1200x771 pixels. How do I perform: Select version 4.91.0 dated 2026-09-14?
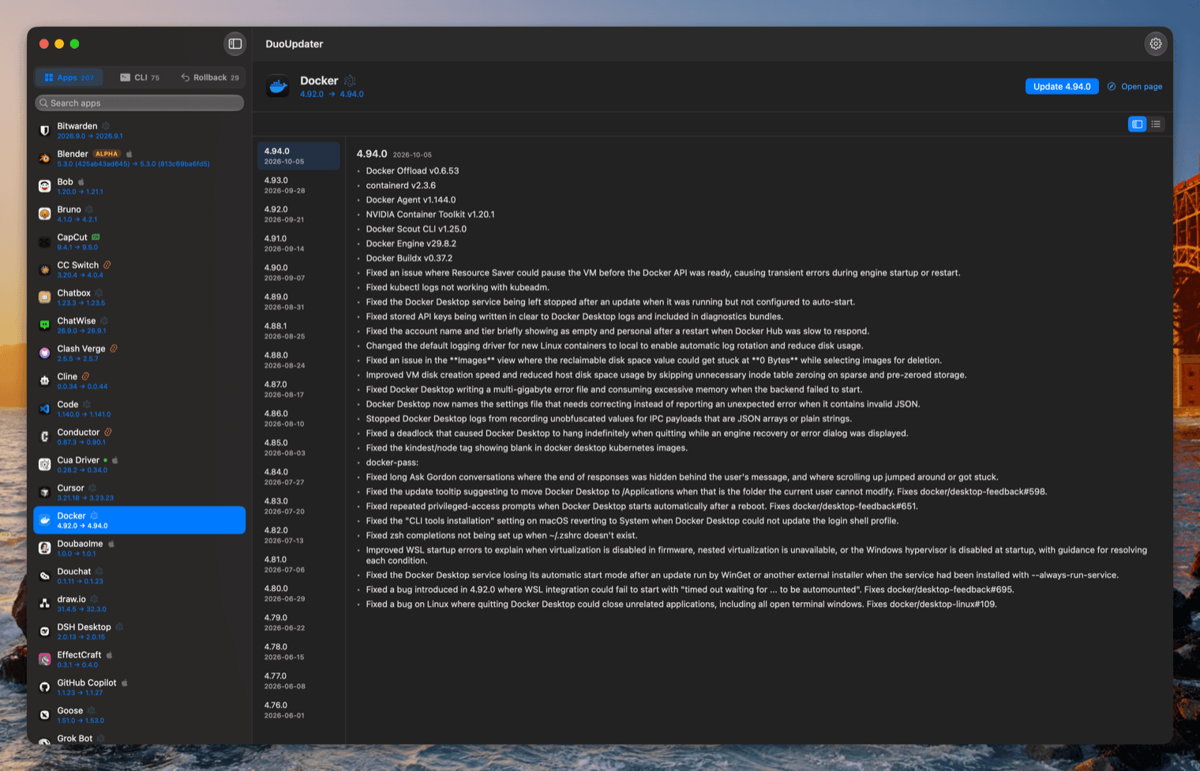pos(298,243)
